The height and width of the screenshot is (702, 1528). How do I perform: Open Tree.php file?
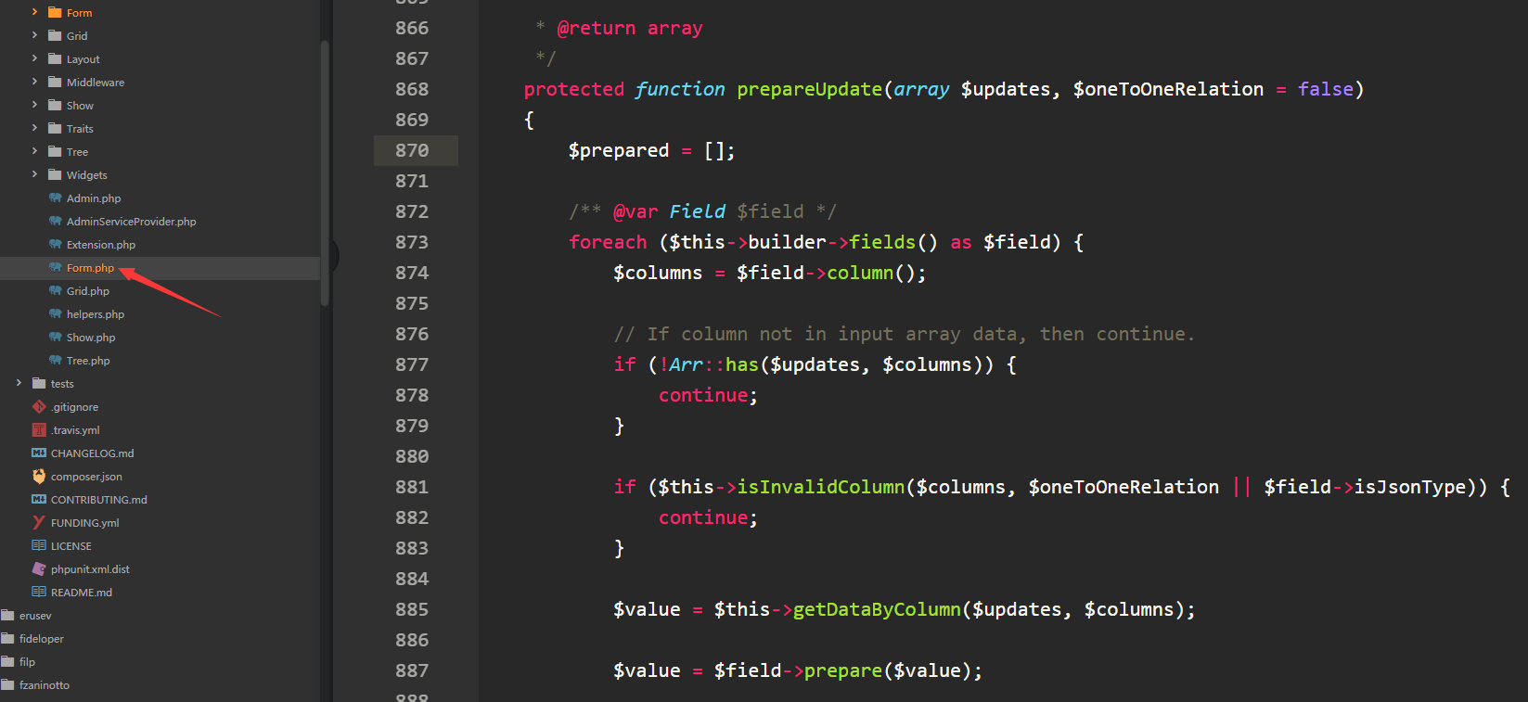tap(88, 361)
